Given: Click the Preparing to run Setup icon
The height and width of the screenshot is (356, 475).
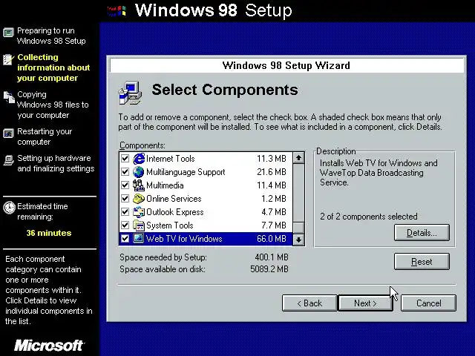Looking at the screenshot, I should pyautogui.click(x=8, y=32).
